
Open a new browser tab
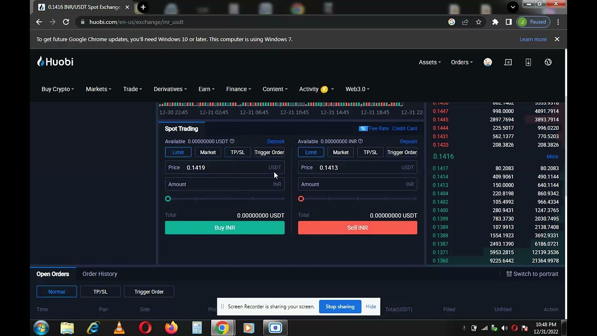click(143, 7)
